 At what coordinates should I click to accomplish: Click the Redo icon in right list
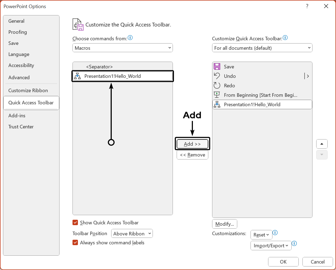point(217,85)
